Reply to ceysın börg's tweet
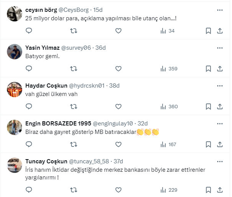This screenshot has height=197, width=232. (29, 31)
